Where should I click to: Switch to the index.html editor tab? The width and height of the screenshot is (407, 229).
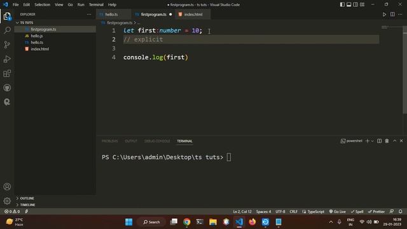193,15
